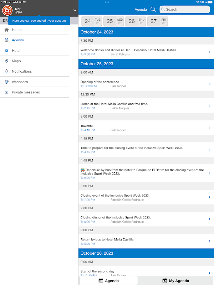This screenshot has width=214, height=285.
Task: Choose the 27 FRI date button
Action: 157,21
